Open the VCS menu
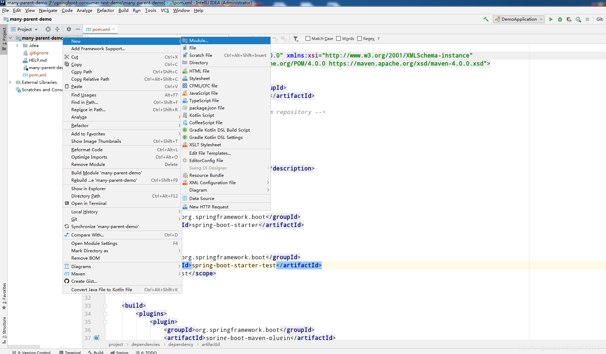This screenshot has height=354, width=606. pos(165,11)
